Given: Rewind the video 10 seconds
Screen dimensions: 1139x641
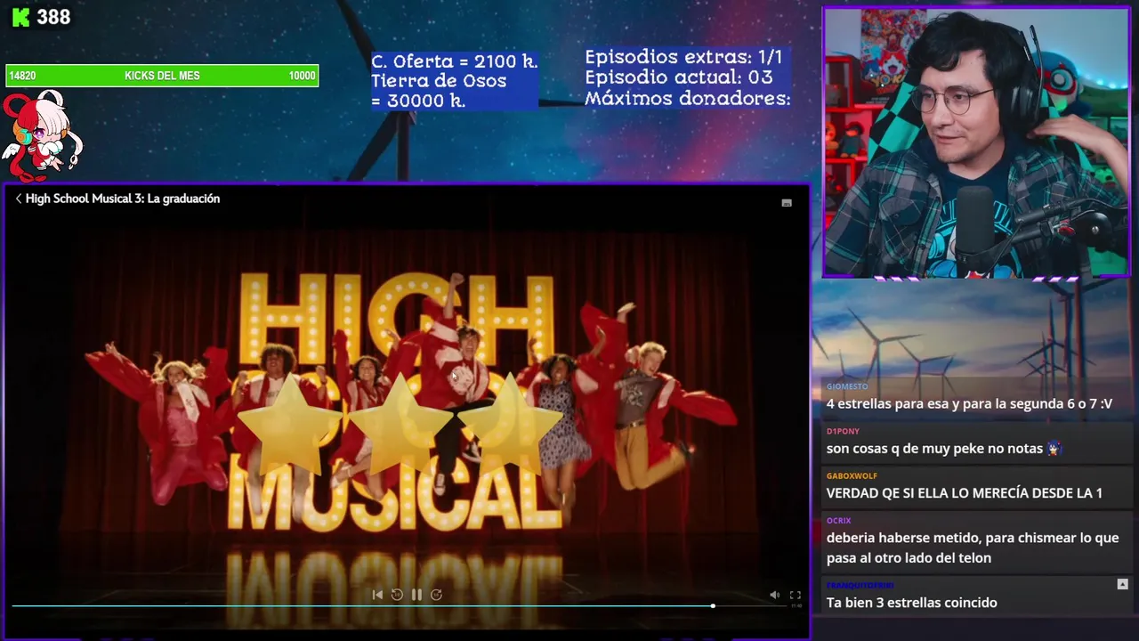Looking at the screenshot, I should pyautogui.click(x=397, y=595).
